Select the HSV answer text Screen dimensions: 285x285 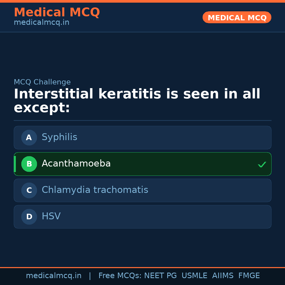tap(51, 216)
